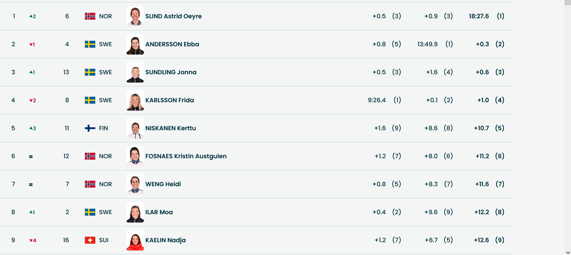Select Sundling Jonna name link

click(171, 72)
